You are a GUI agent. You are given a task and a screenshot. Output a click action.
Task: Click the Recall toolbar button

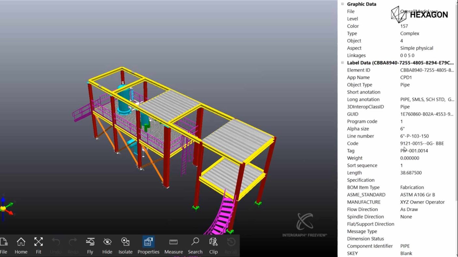231,242
